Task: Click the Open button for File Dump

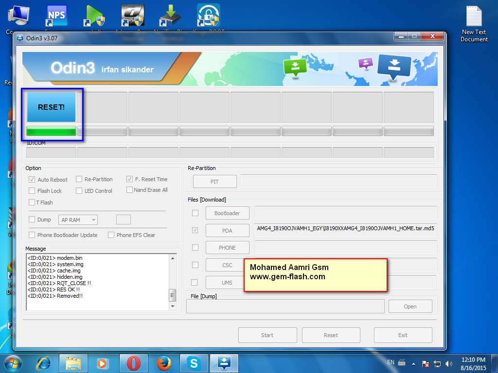Action: pyautogui.click(x=410, y=306)
